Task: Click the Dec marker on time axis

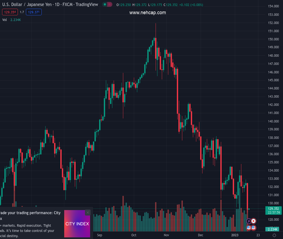Action: [x=200, y=235]
